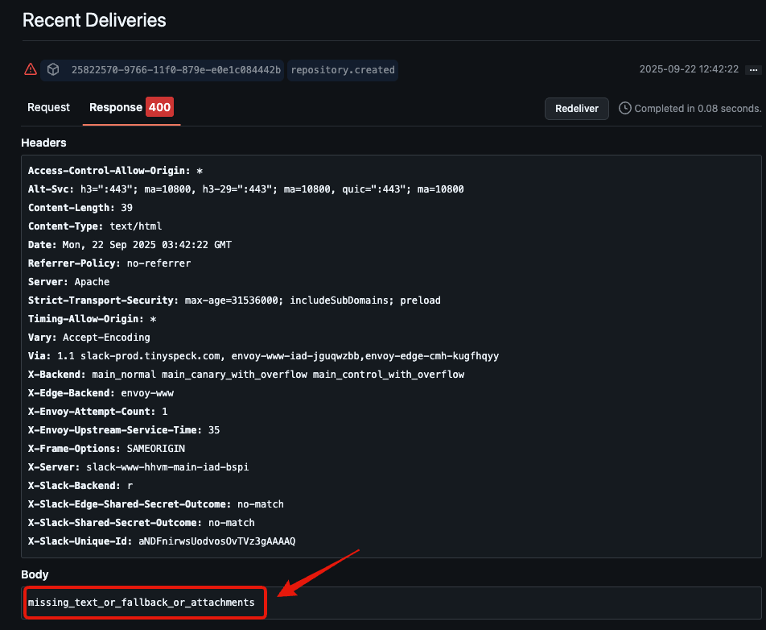The width and height of the screenshot is (766, 630).
Task: Click the X-Slack-Edge-Shared-Secret-Outcome line
Action: [x=156, y=504]
